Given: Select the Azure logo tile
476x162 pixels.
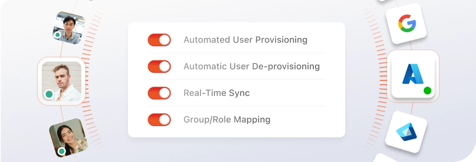Looking at the screenshot, I should click(x=413, y=76).
